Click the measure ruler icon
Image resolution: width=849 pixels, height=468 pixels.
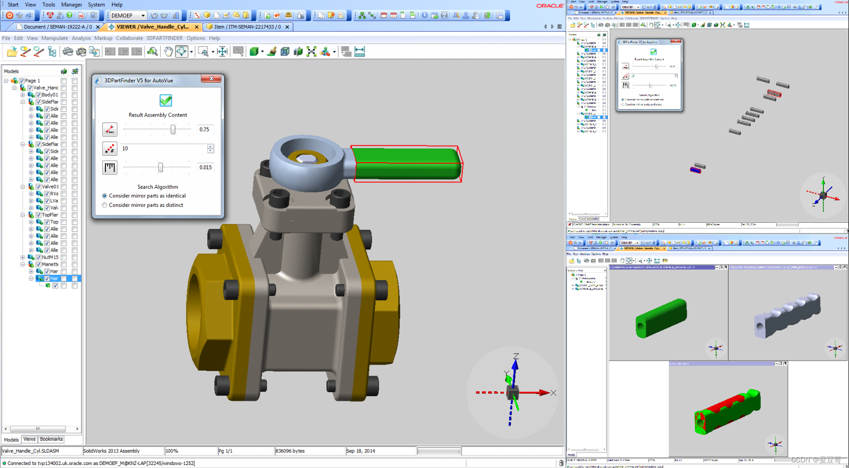(359, 52)
